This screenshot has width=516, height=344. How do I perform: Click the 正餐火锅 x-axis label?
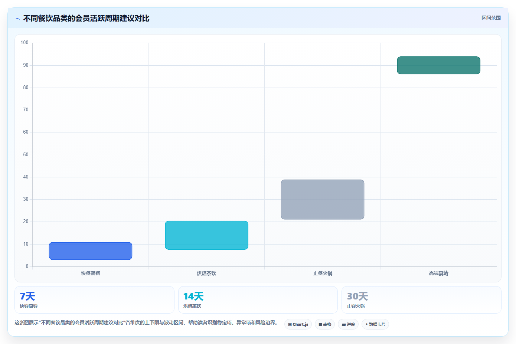pyautogui.click(x=323, y=273)
